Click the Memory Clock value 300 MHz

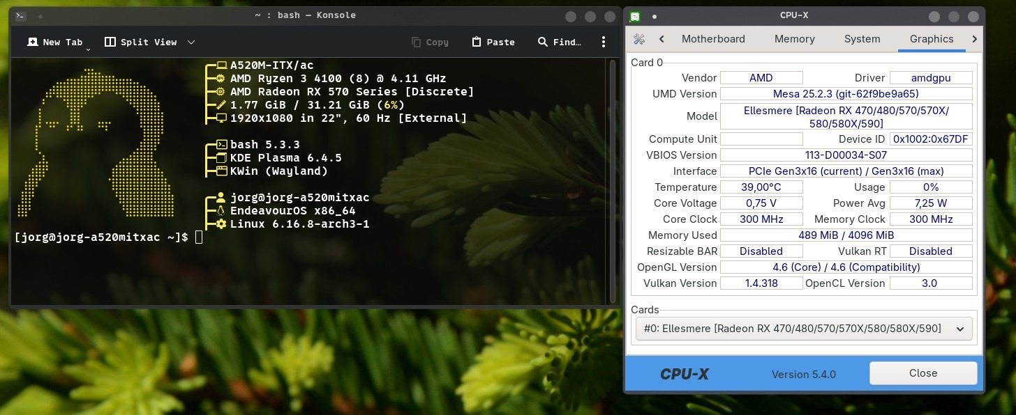pos(931,219)
